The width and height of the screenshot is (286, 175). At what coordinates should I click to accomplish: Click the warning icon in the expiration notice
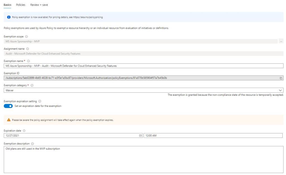(8, 119)
